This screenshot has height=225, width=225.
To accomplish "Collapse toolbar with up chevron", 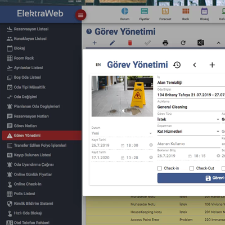I will [218, 43].
